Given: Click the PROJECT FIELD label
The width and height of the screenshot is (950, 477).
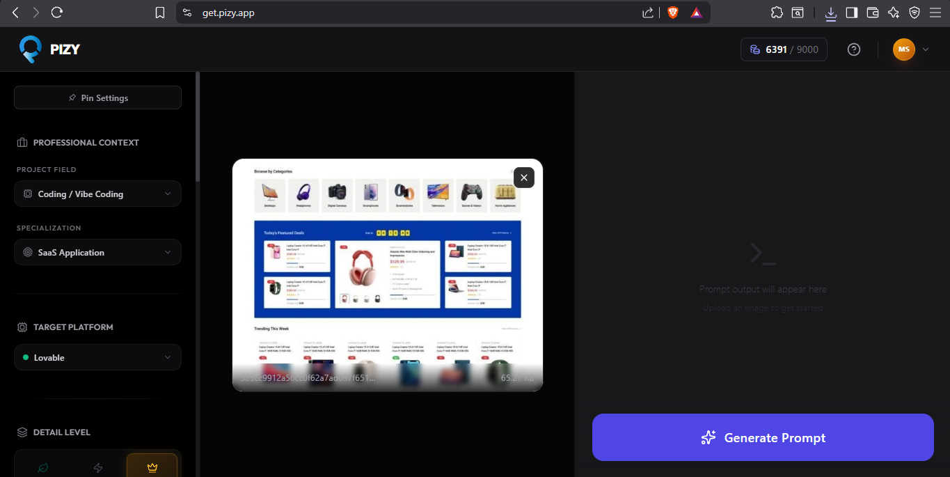Looking at the screenshot, I should pyautogui.click(x=47, y=169).
